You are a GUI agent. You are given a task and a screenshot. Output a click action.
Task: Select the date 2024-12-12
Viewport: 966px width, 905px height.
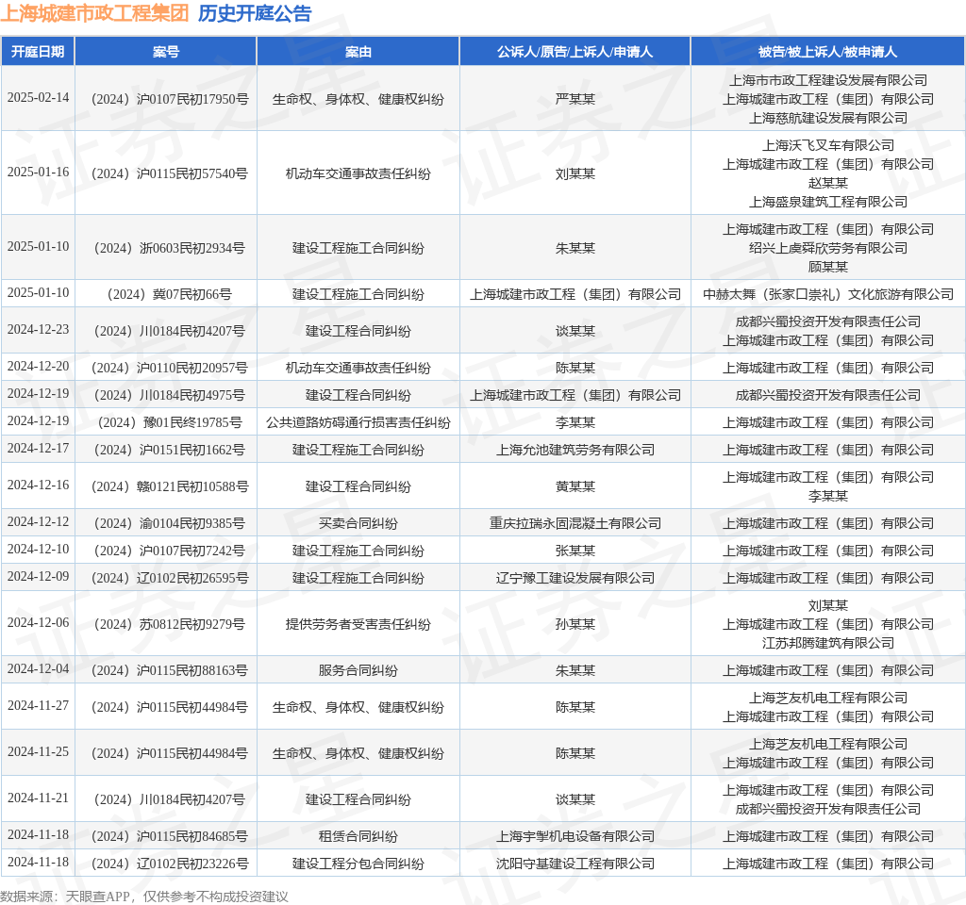pyautogui.click(x=38, y=522)
